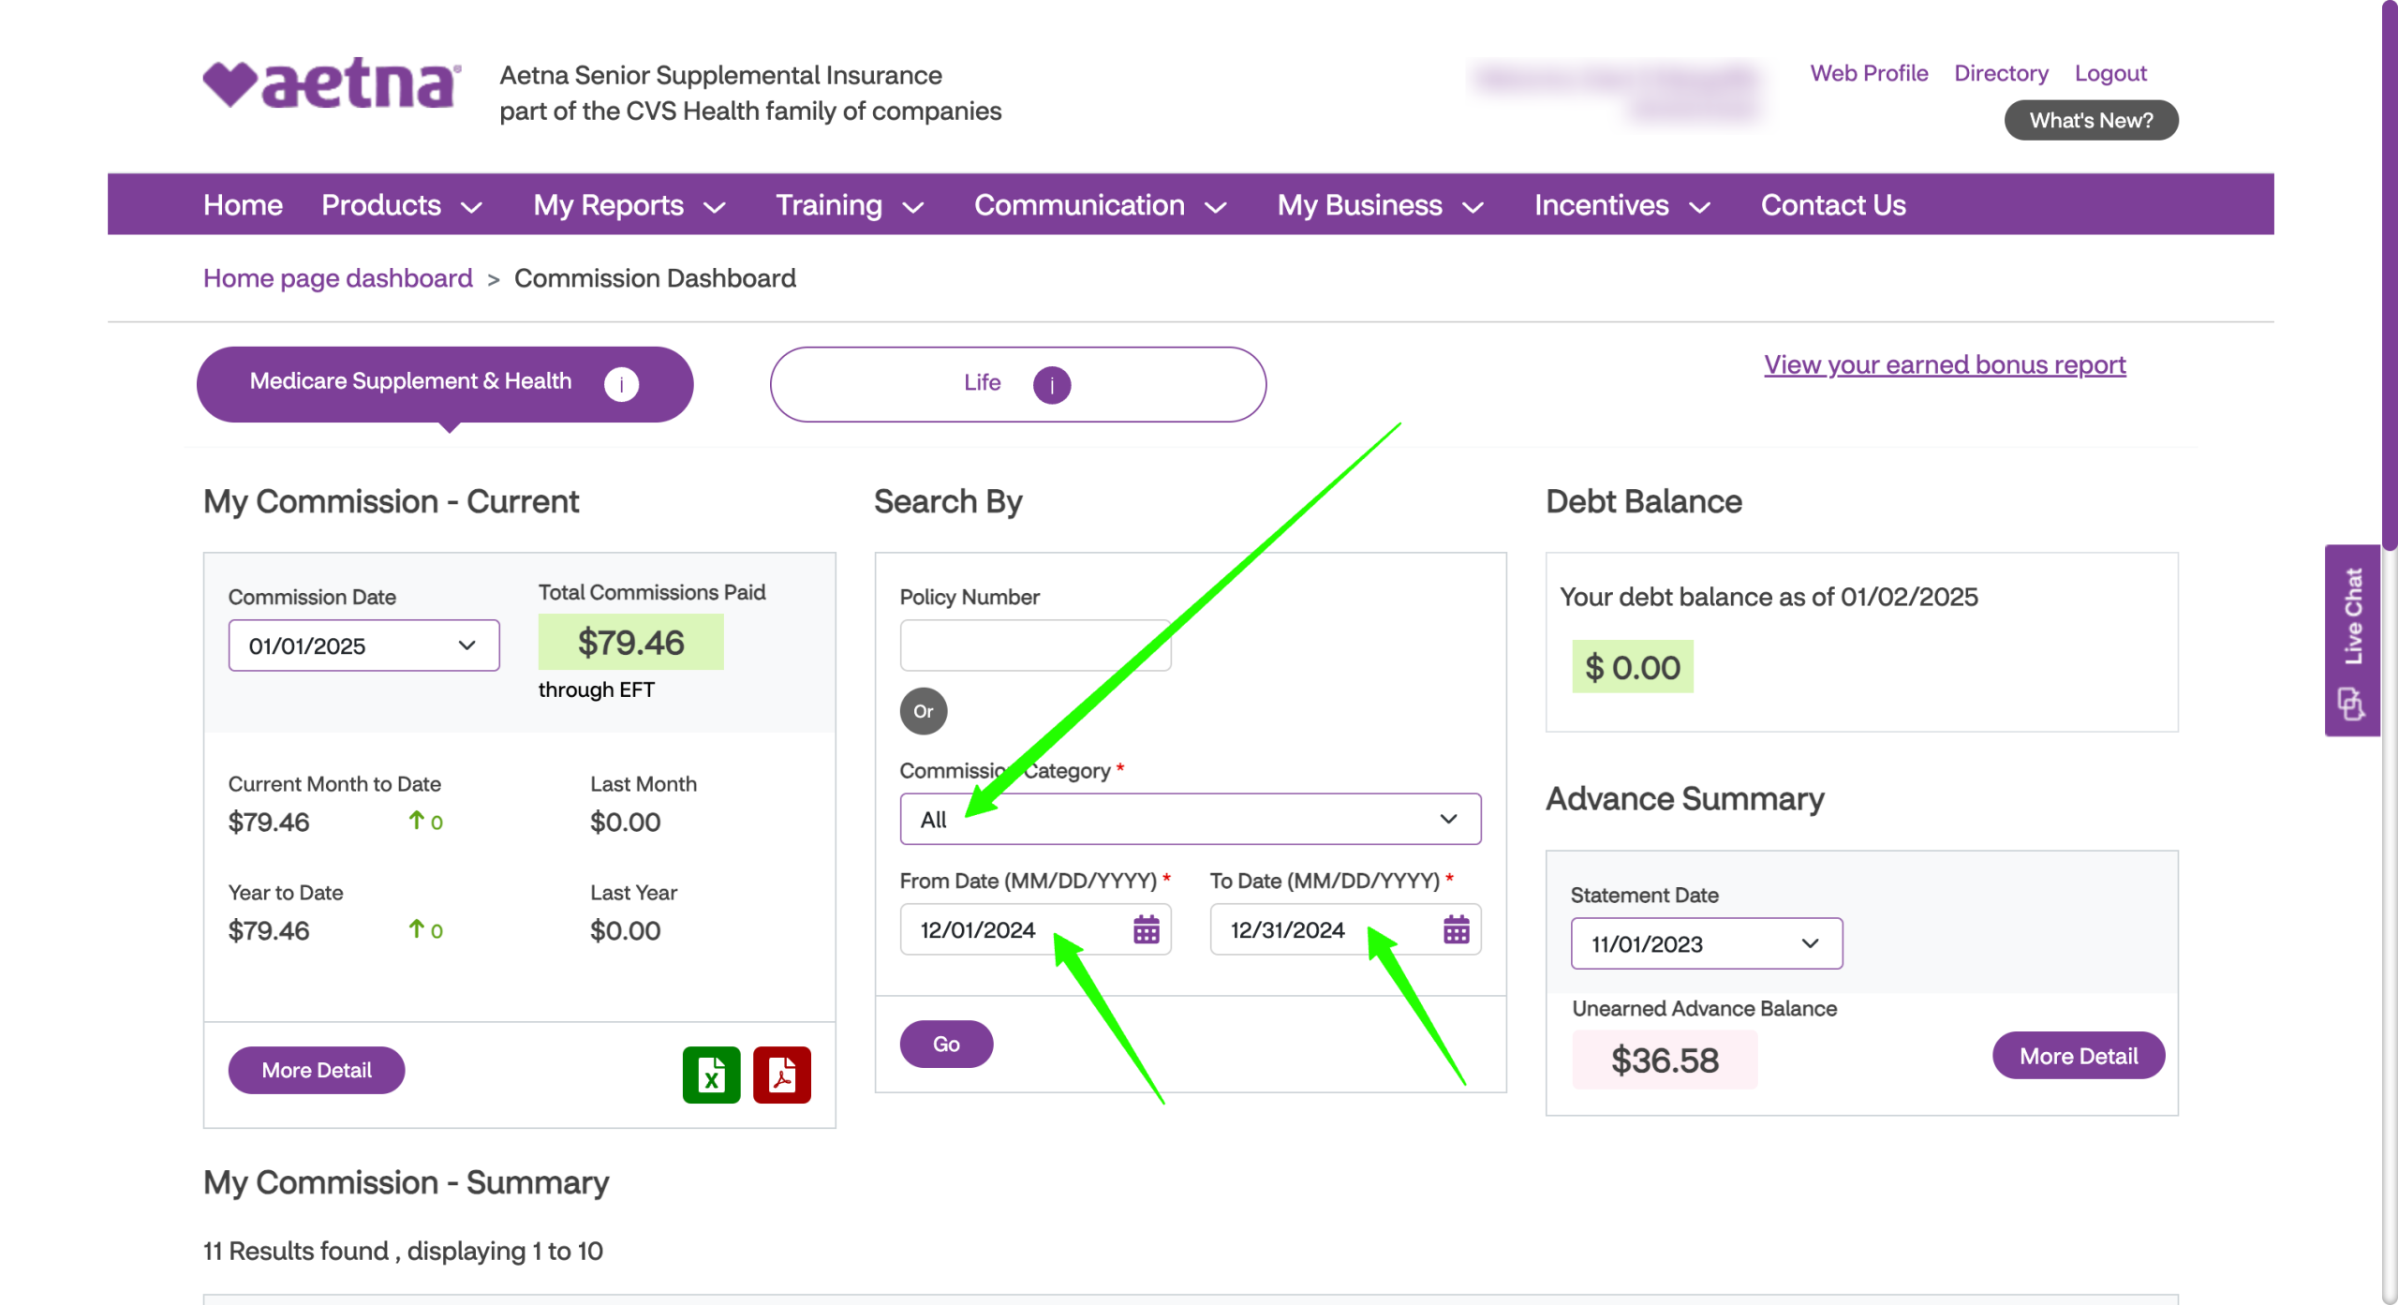
Task: Expand the Products menu
Action: click(x=402, y=204)
